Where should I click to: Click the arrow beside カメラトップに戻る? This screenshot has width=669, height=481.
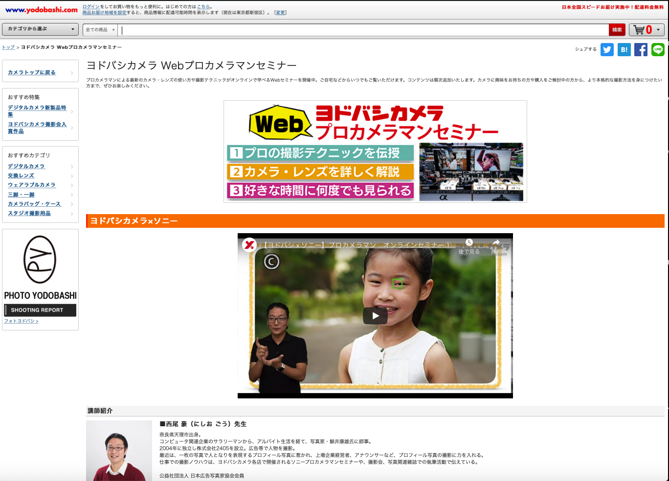[x=72, y=73]
